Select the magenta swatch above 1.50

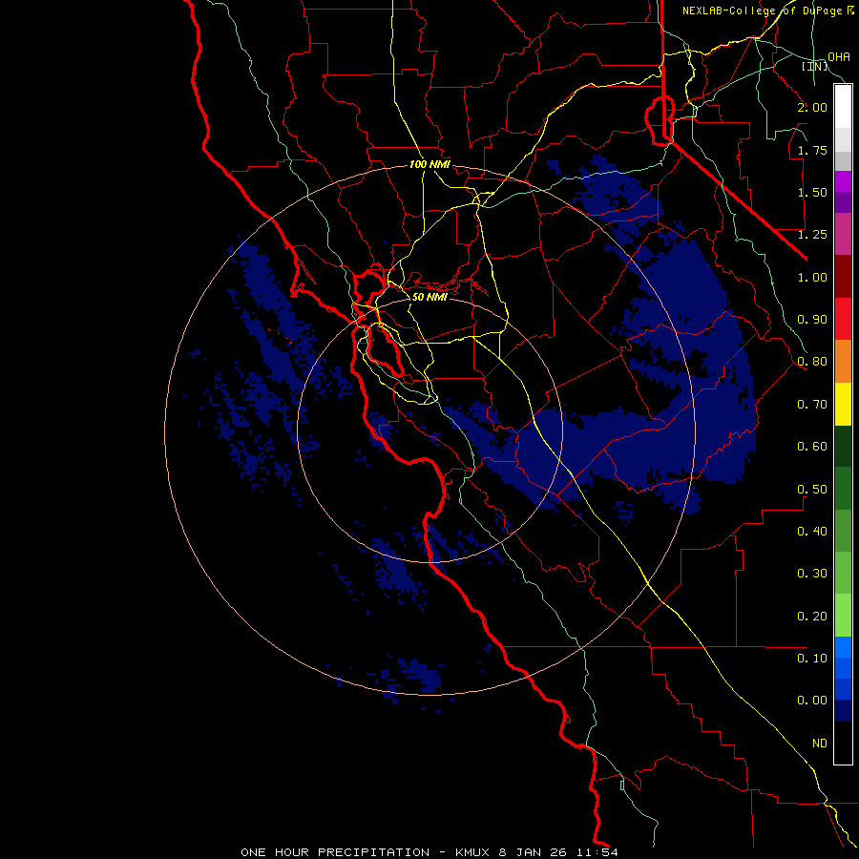[843, 182]
